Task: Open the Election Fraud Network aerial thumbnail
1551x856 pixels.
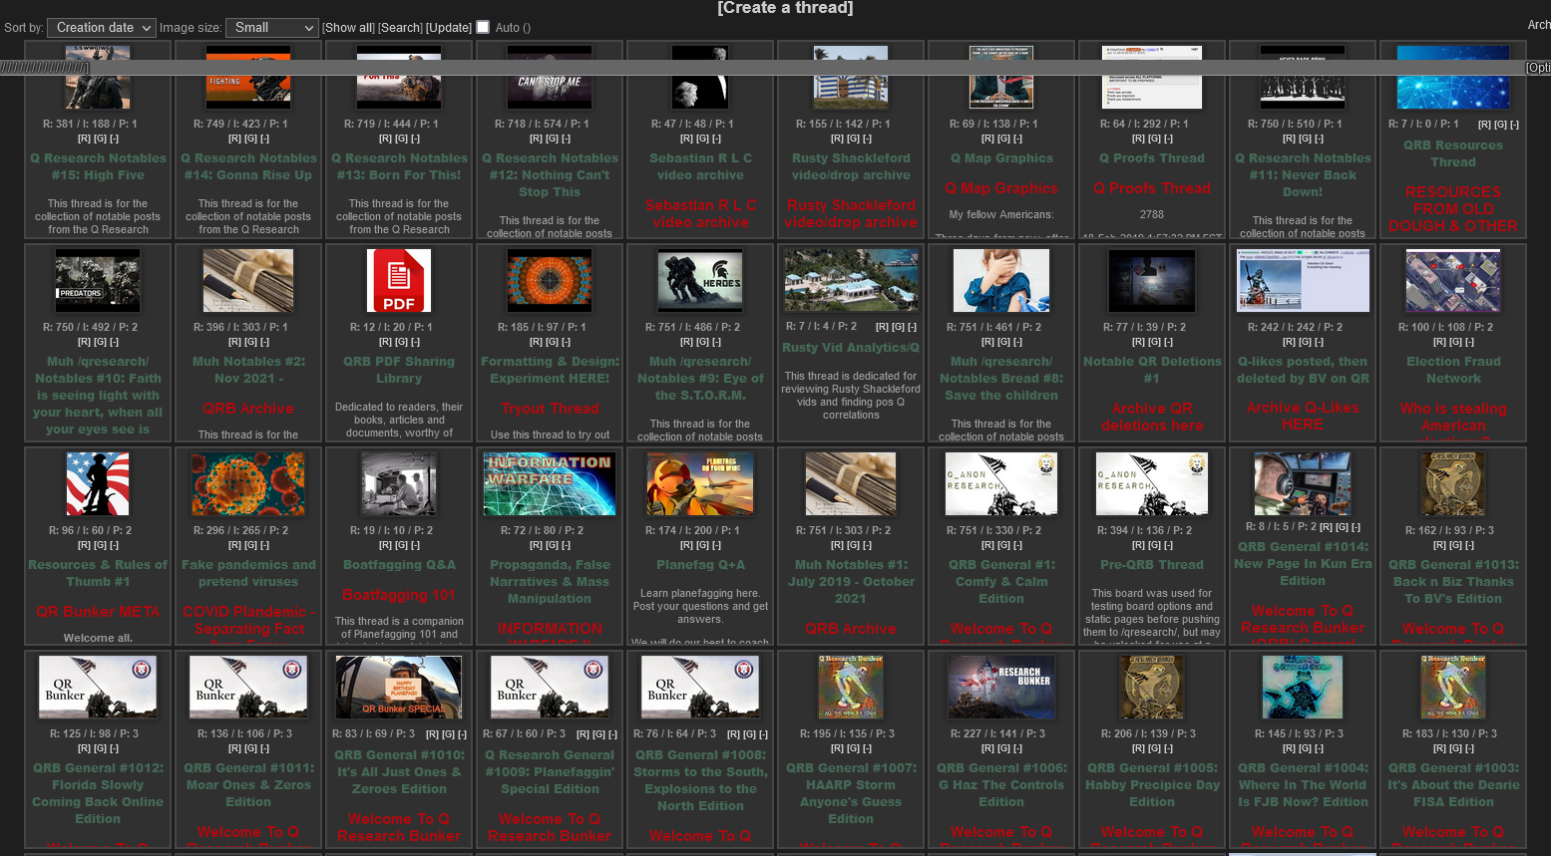Action: tap(1453, 281)
